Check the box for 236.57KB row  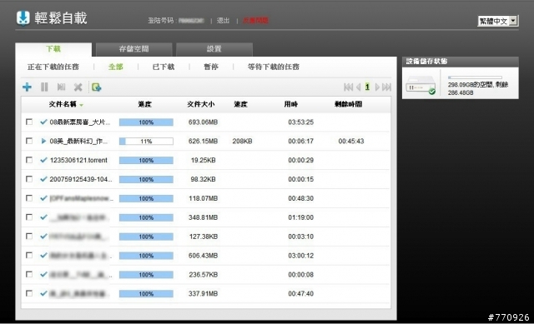[x=29, y=274]
